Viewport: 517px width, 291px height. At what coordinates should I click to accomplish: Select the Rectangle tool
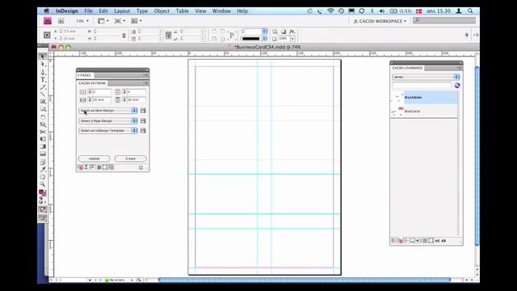(43, 109)
